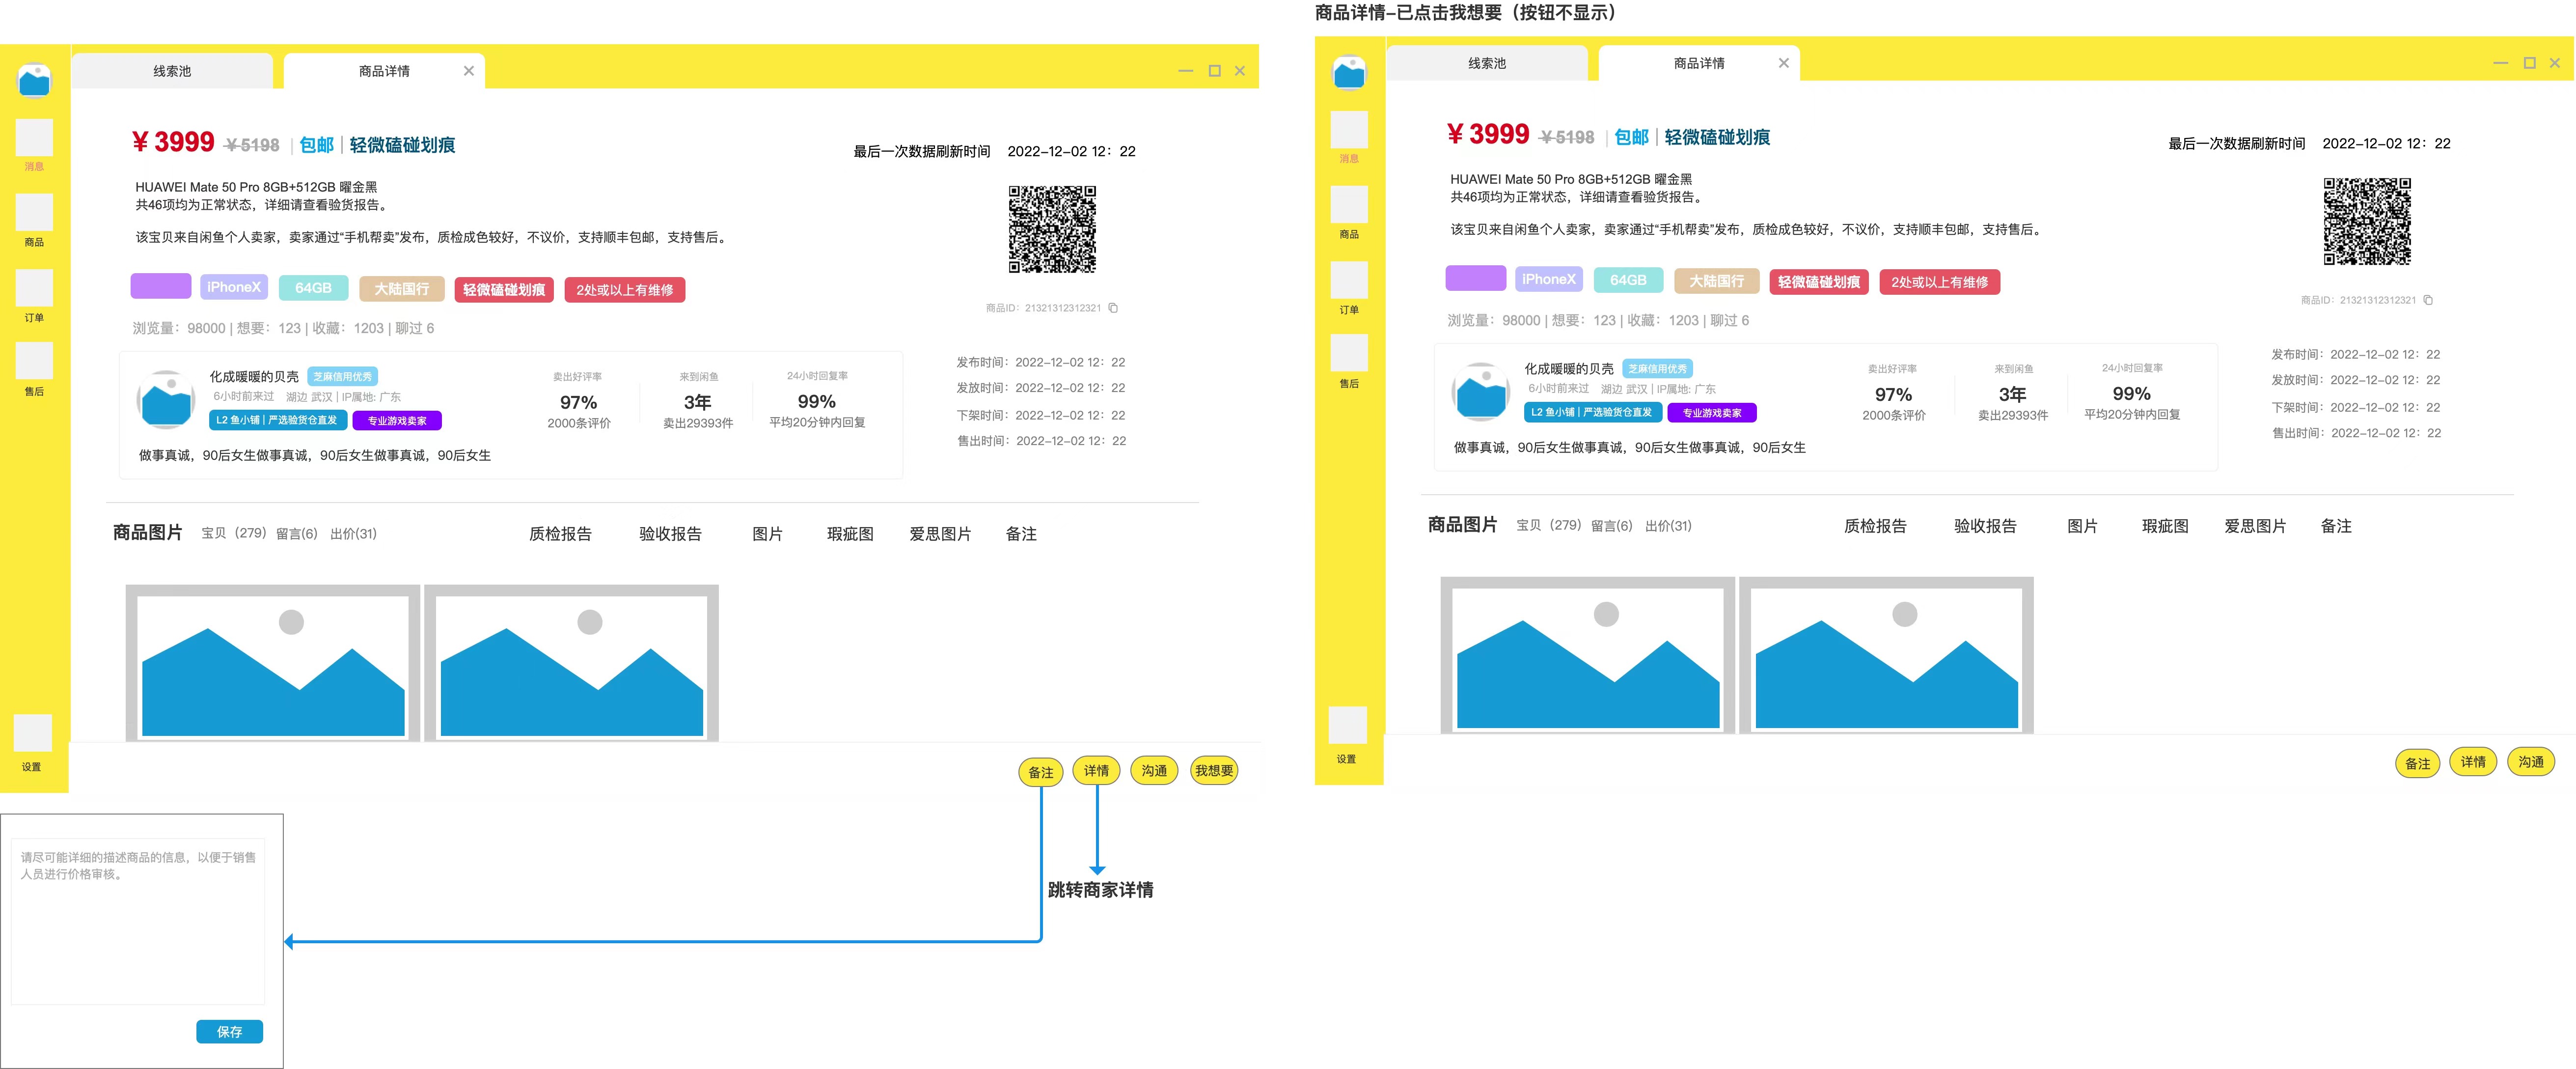Click 沟通 button in left window
This screenshot has height=1069, width=2576.
[x=1154, y=771]
